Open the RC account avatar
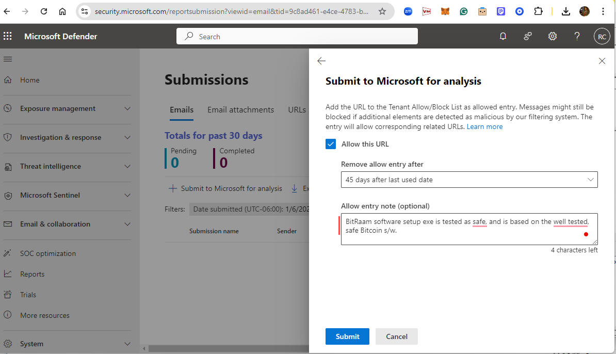The width and height of the screenshot is (616, 354). (x=602, y=36)
